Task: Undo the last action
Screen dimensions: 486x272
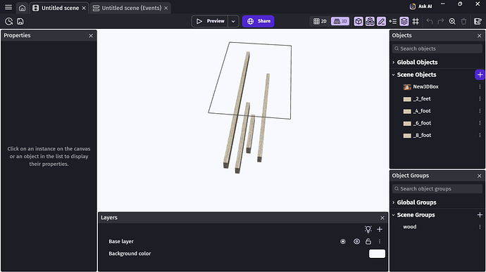Action: coord(429,21)
